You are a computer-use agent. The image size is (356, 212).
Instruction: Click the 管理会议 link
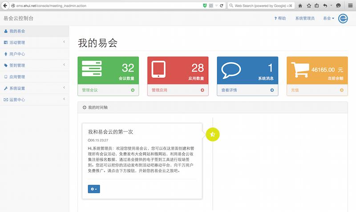click(90, 90)
